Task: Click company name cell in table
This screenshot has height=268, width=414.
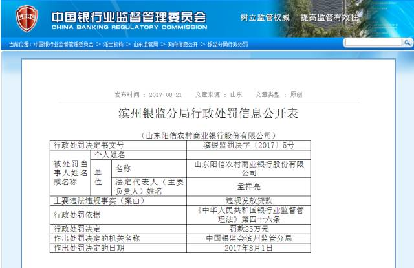Action: [x=248, y=168]
